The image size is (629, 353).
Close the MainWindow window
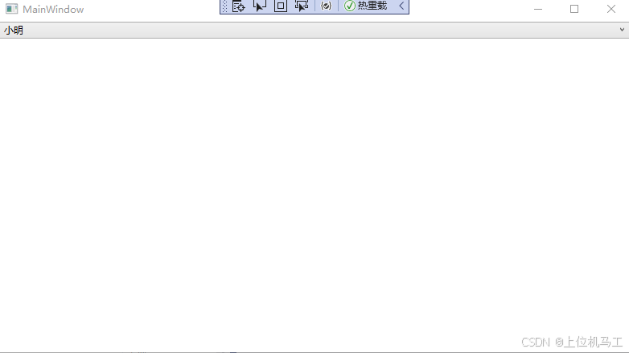[x=611, y=9]
